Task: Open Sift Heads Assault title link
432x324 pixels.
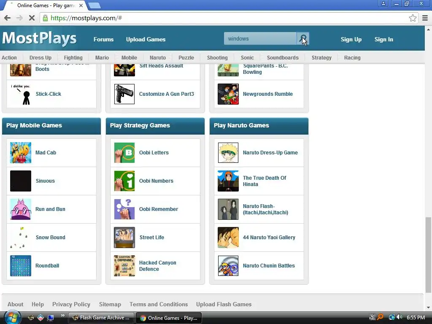Action: click(161, 66)
